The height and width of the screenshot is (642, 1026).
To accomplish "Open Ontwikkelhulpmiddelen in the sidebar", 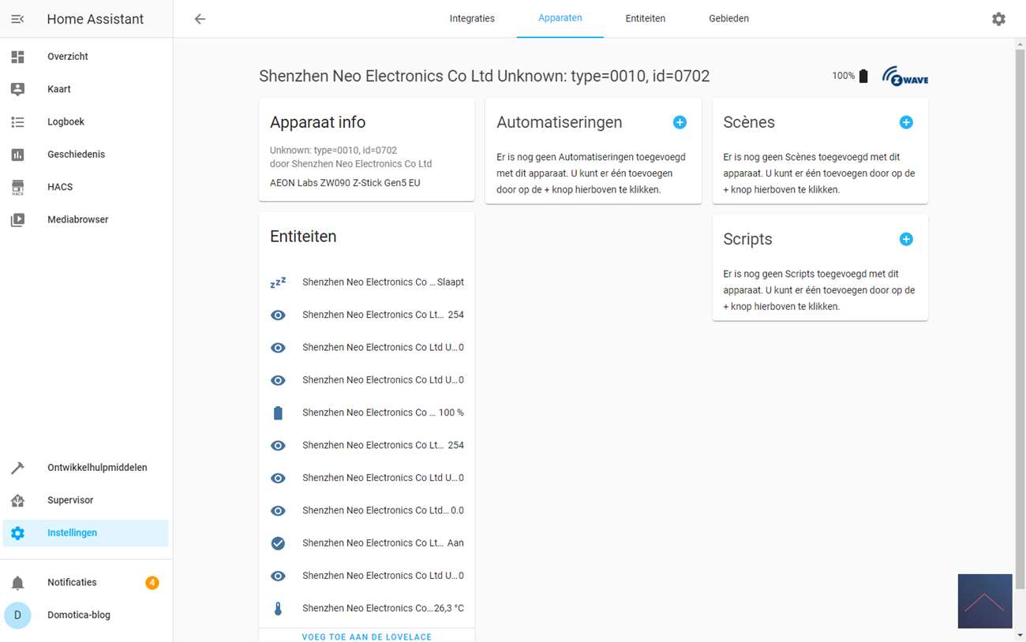I will coord(86,468).
